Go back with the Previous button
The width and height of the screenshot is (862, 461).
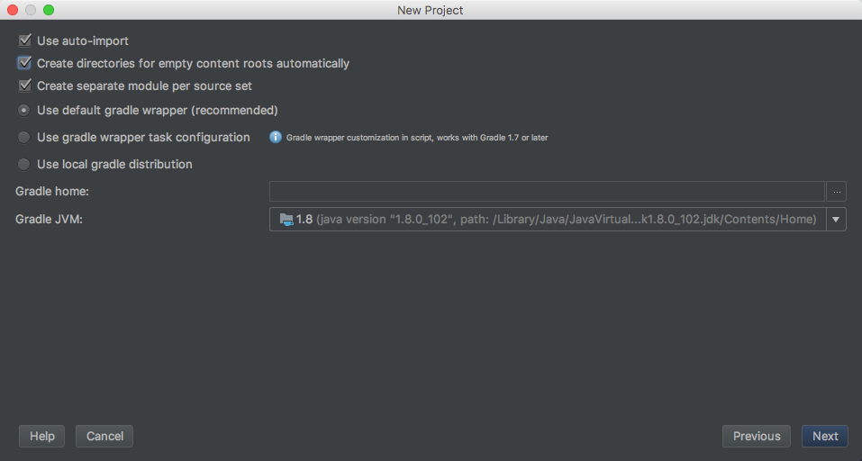(x=757, y=437)
